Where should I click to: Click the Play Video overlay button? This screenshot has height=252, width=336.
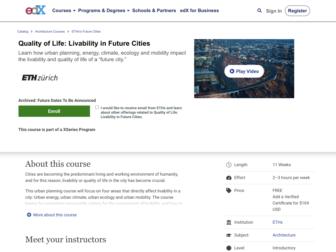point(244,71)
